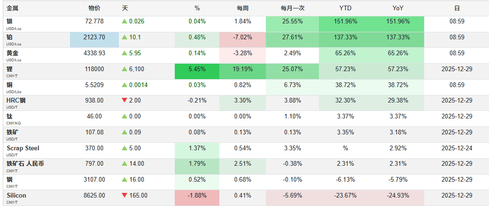Screen dimensions: 489x206
Task: Click the 每周 column header
Action: 242,8
